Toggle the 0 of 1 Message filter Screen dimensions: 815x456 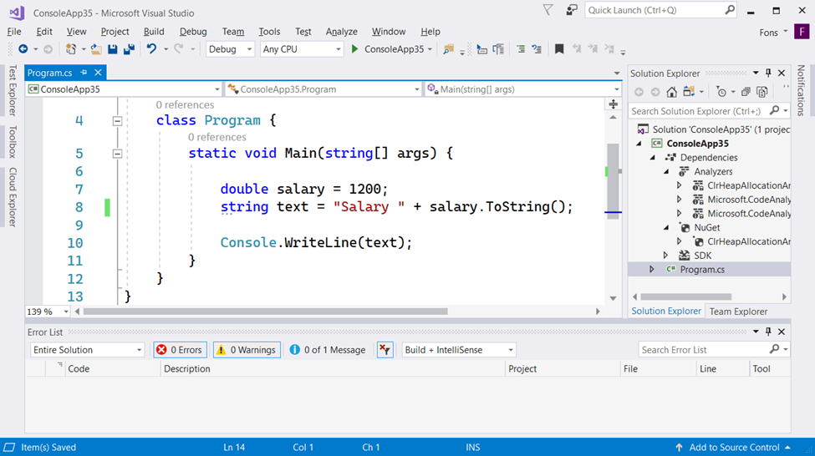(328, 350)
